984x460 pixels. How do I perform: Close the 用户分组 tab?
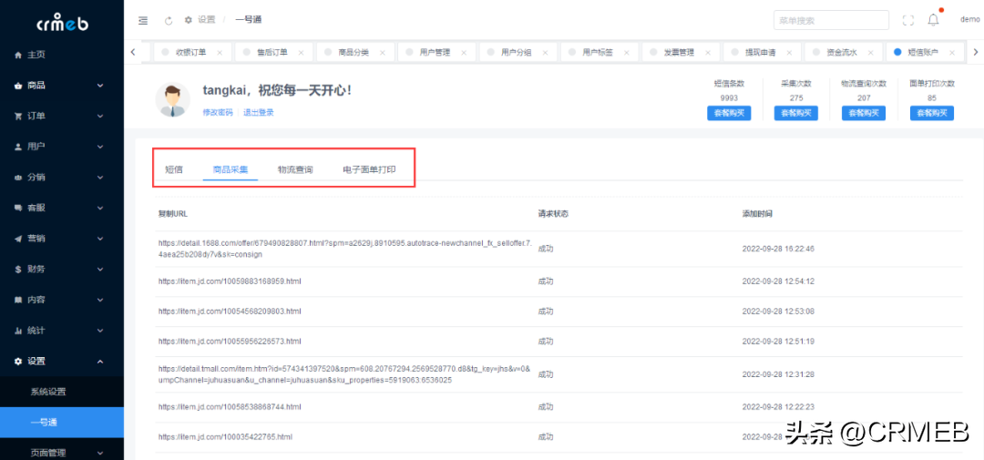point(545,52)
